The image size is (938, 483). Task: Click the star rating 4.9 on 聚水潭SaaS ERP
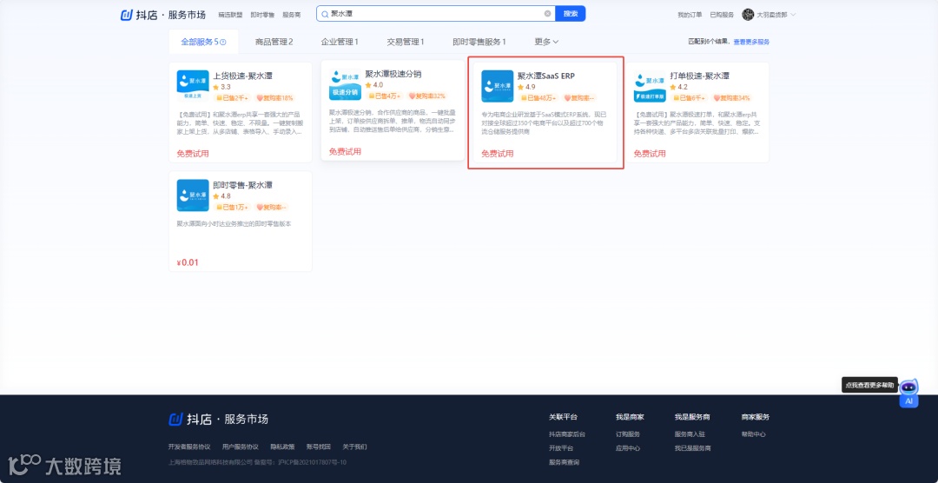526,87
